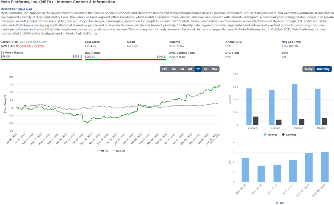The width and height of the screenshot is (334, 205).
Task: Switch financials to Yearly view
Action: (x=308, y=69)
